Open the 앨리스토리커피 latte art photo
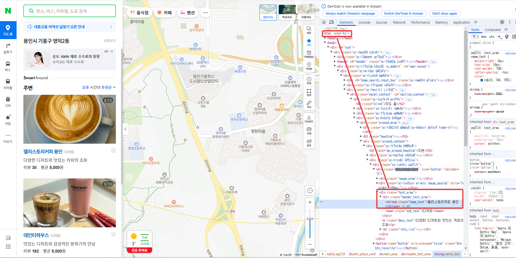Screen dimensions: 516x258 (x=70, y=119)
